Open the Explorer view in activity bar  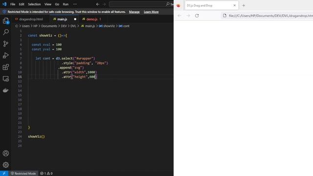tap(6, 21)
